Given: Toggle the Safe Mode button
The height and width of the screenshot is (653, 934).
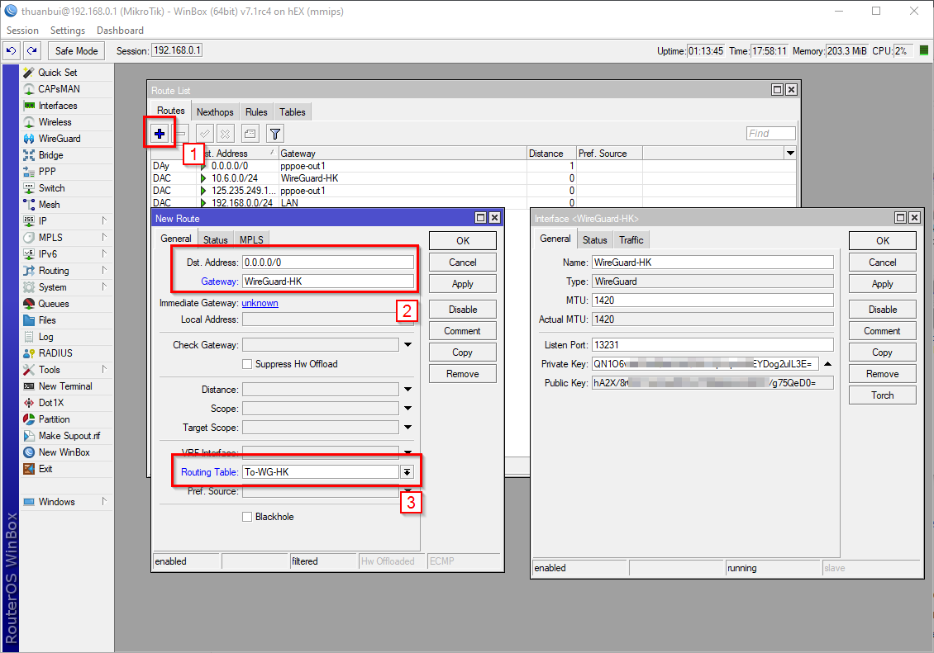Looking at the screenshot, I should [76, 51].
